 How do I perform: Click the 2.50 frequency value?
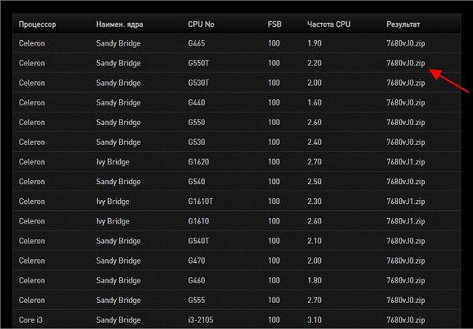(315, 182)
